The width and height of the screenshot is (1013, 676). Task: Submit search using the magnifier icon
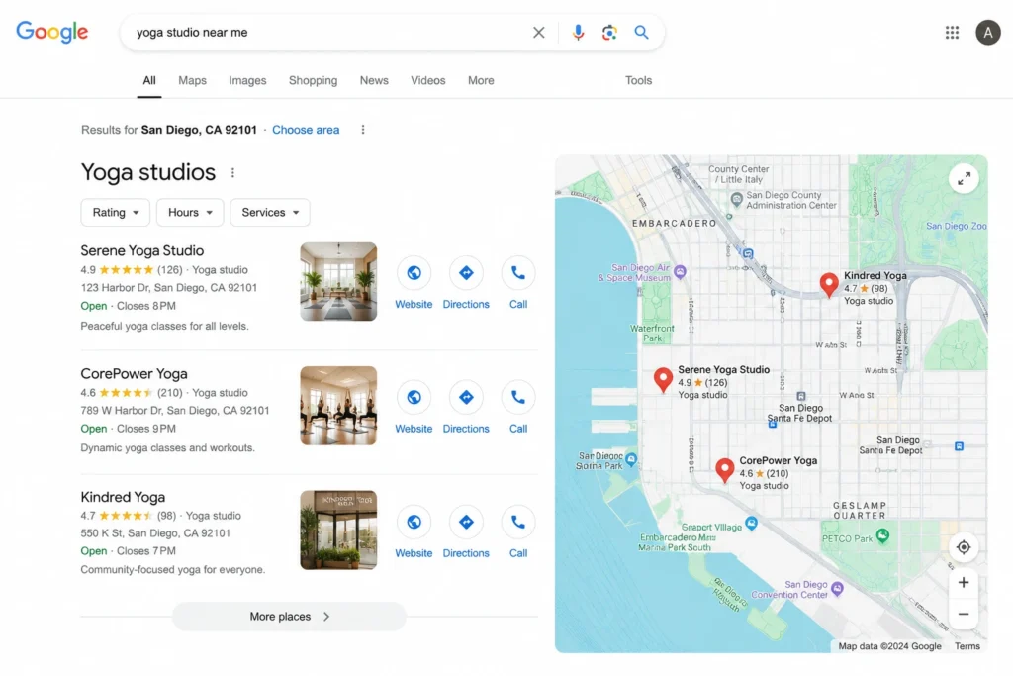641,32
